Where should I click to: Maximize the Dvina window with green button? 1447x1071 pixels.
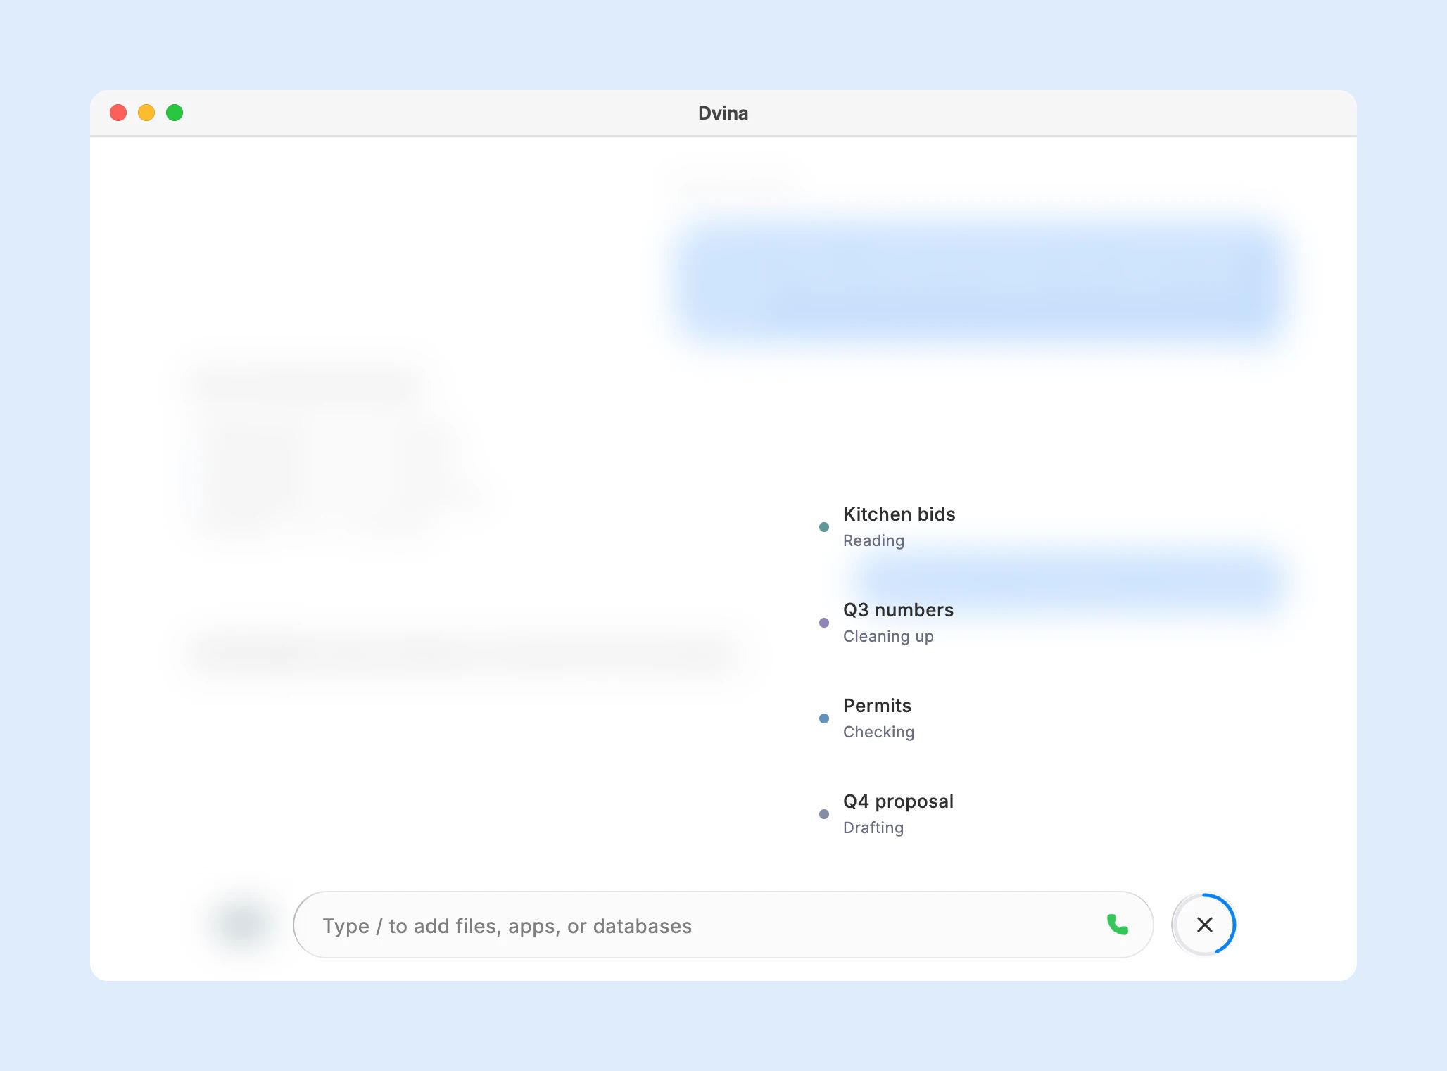pyautogui.click(x=175, y=113)
